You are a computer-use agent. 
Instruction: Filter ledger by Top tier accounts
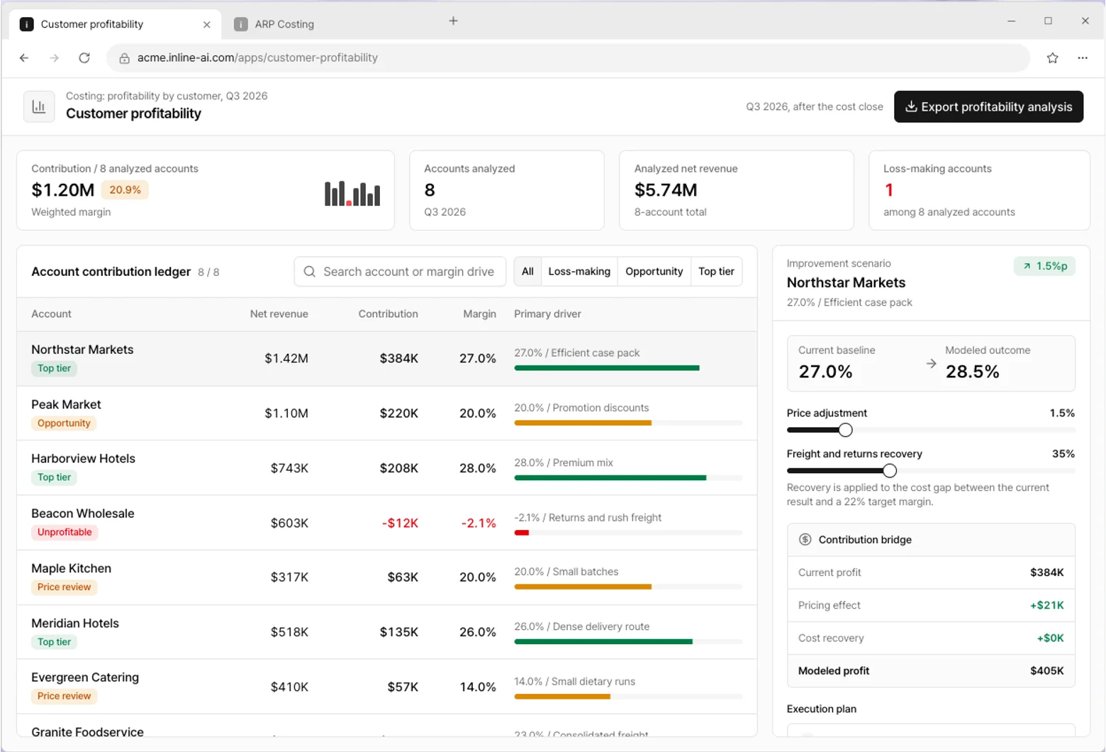pyautogui.click(x=716, y=272)
